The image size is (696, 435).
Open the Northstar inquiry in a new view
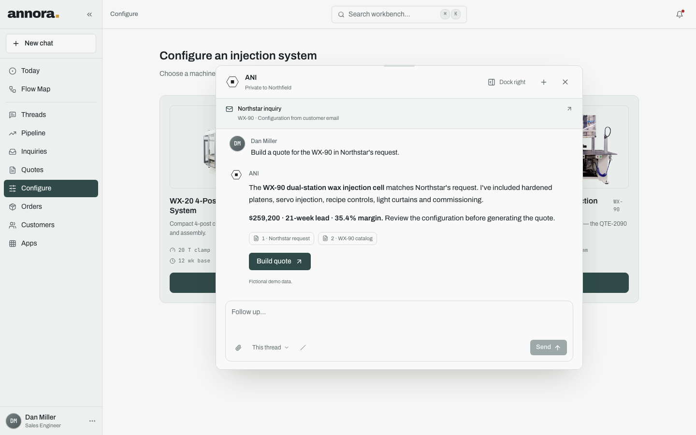[569, 109]
